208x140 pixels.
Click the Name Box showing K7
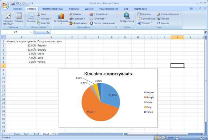tap(15, 32)
